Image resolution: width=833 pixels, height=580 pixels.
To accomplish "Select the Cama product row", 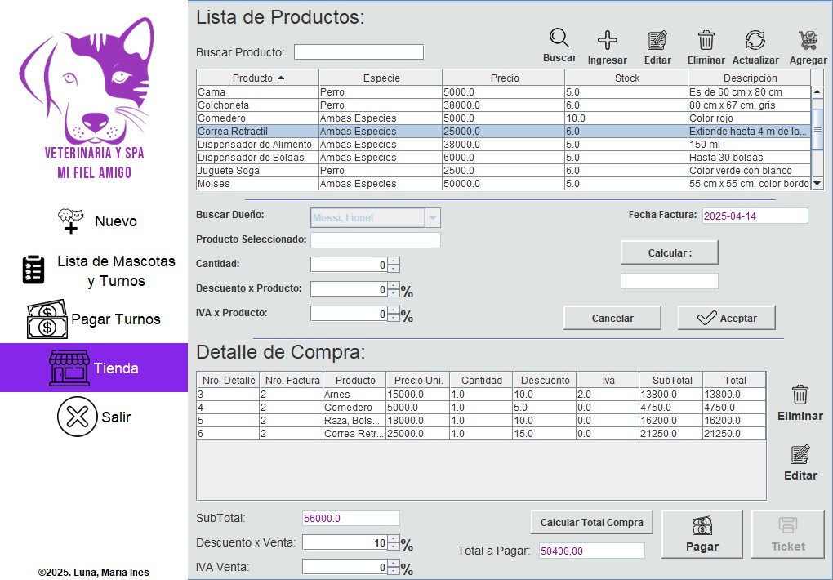I will pos(504,92).
